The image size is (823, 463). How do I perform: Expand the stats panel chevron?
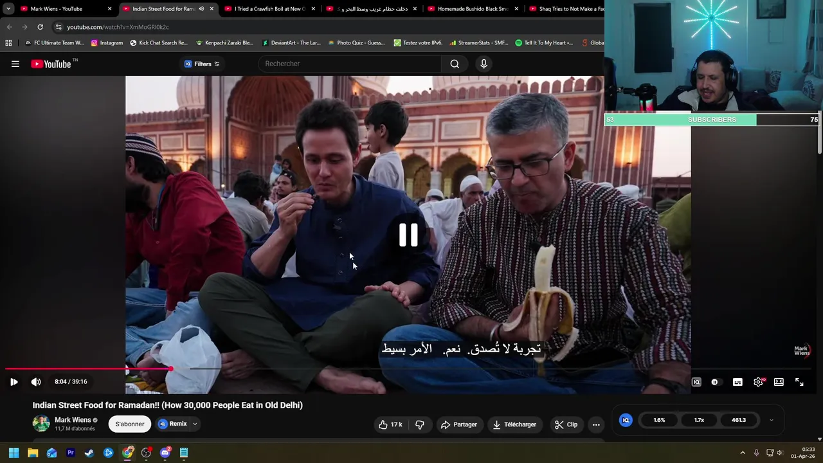click(772, 420)
